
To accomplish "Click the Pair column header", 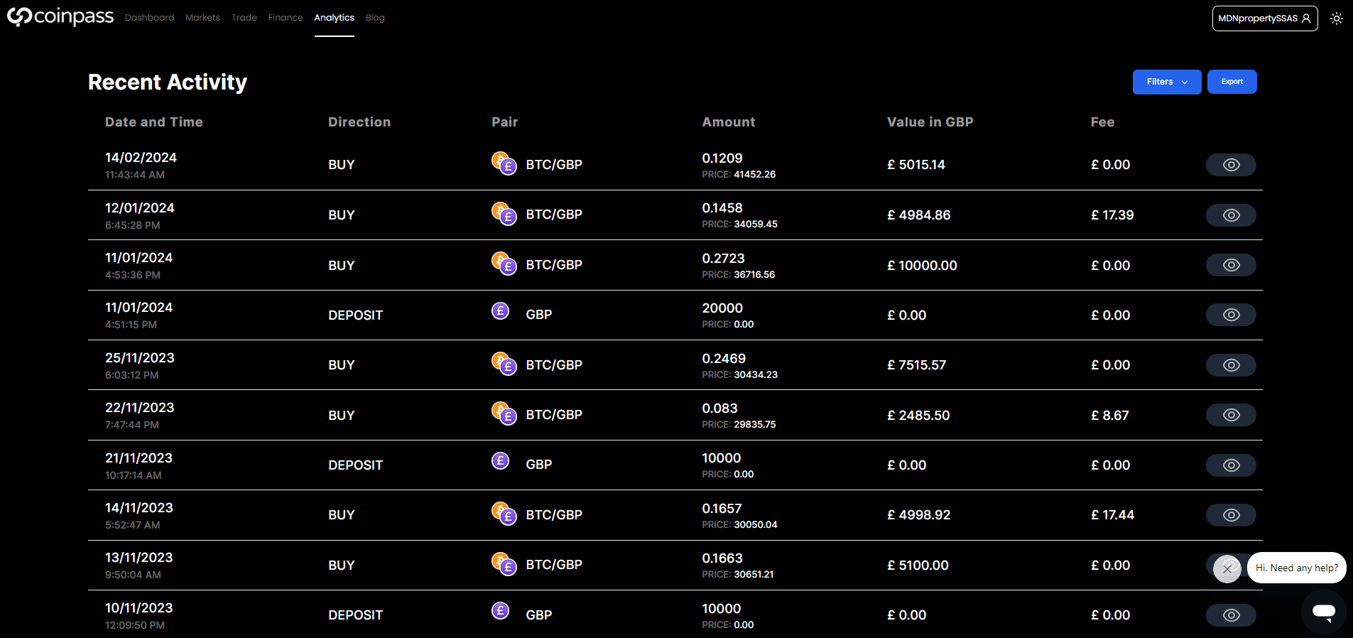I will coord(505,122).
